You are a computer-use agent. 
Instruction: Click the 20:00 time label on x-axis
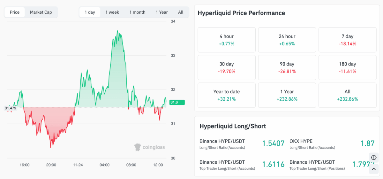(x=51, y=165)
